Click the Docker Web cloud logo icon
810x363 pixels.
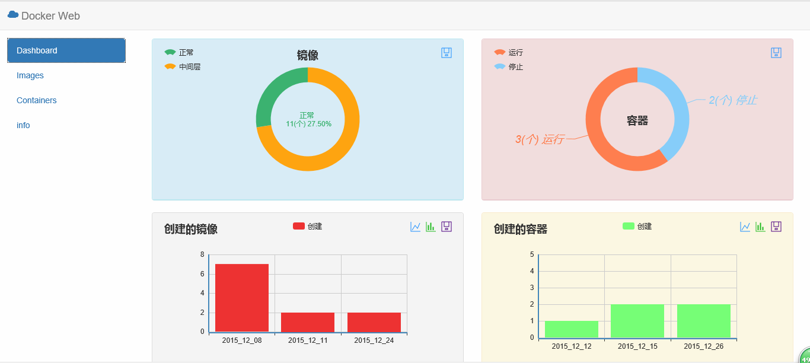[x=13, y=15]
